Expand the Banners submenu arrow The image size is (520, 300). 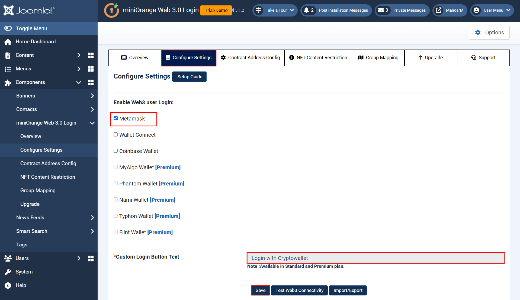click(92, 96)
